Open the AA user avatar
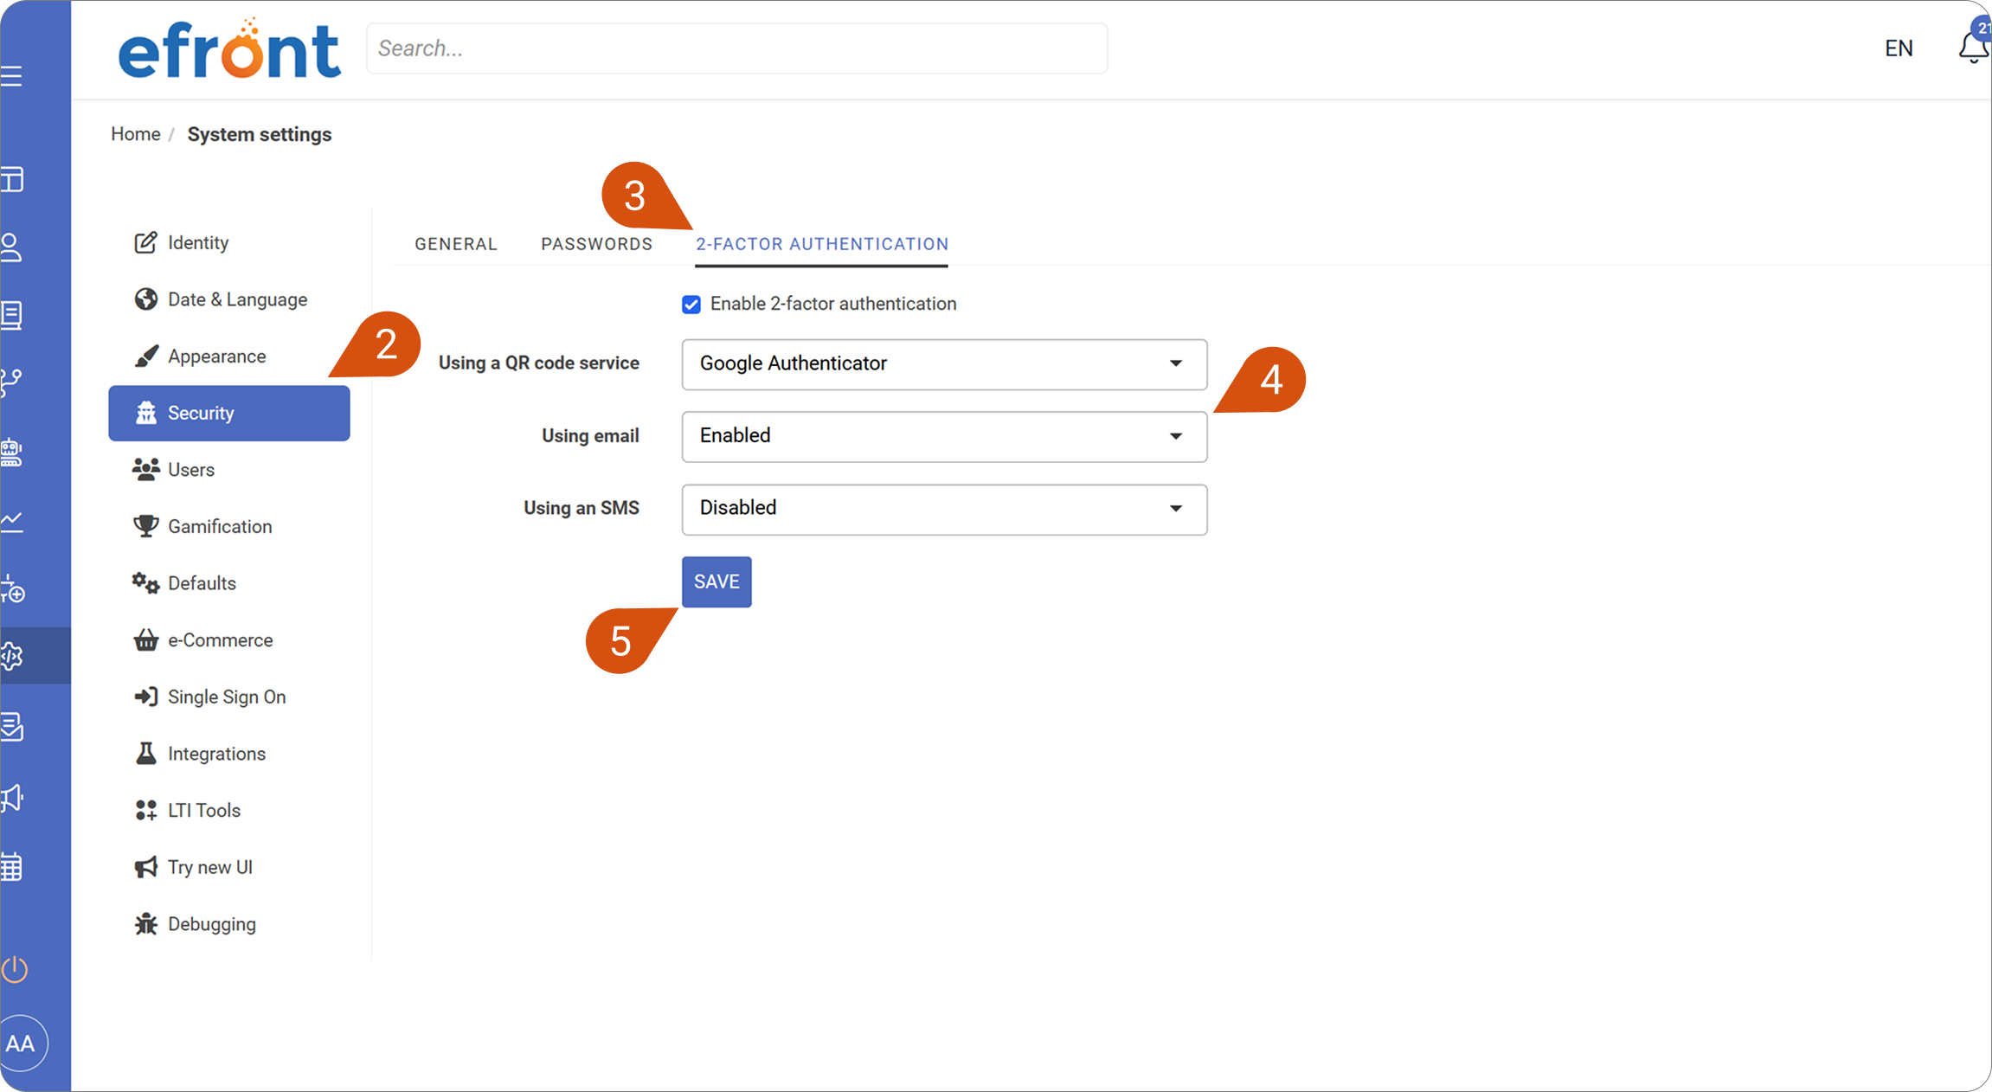1992x1092 pixels. (x=21, y=1044)
